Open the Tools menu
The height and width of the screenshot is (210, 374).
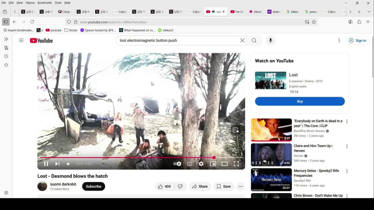point(58,3)
